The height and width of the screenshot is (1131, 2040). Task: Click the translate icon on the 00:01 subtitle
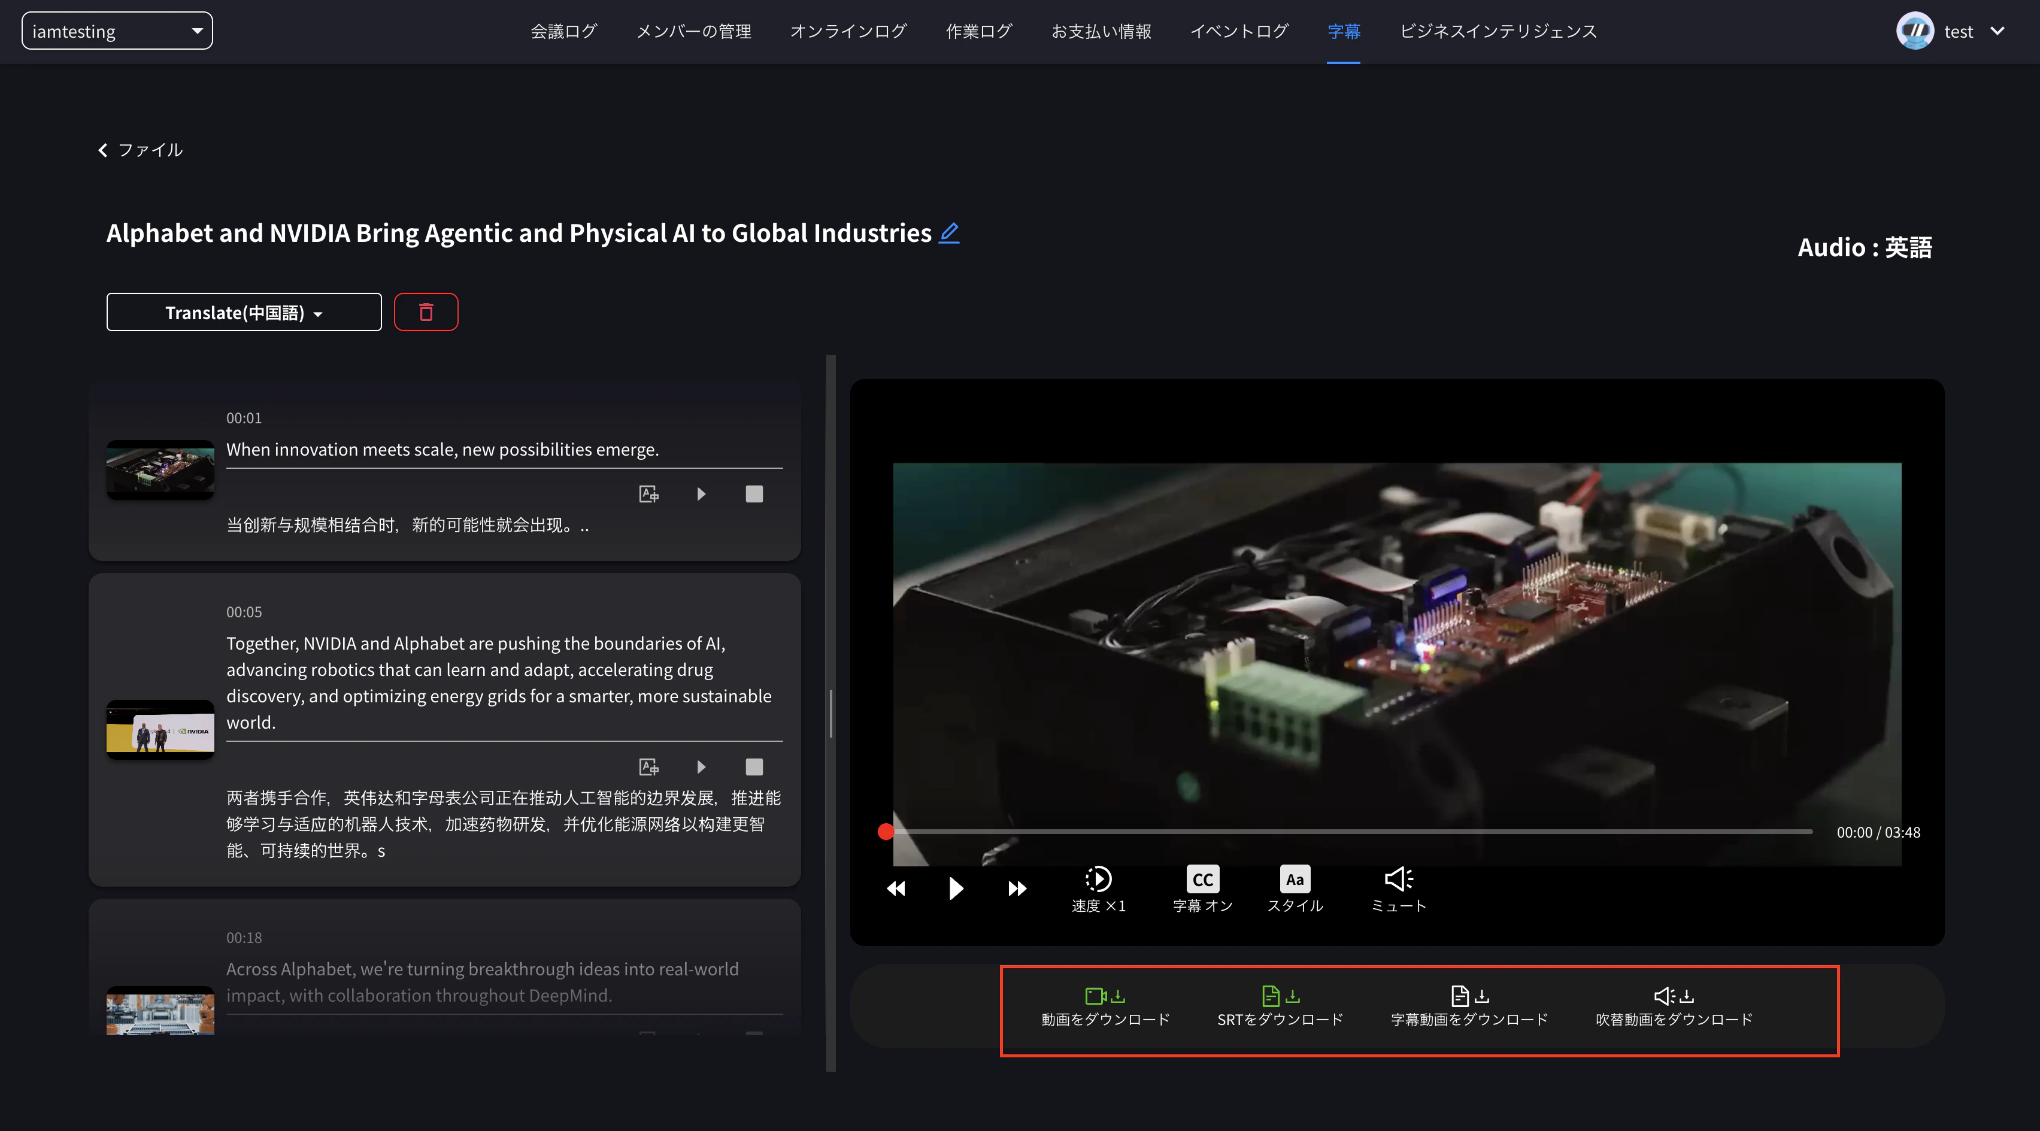click(648, 494)
